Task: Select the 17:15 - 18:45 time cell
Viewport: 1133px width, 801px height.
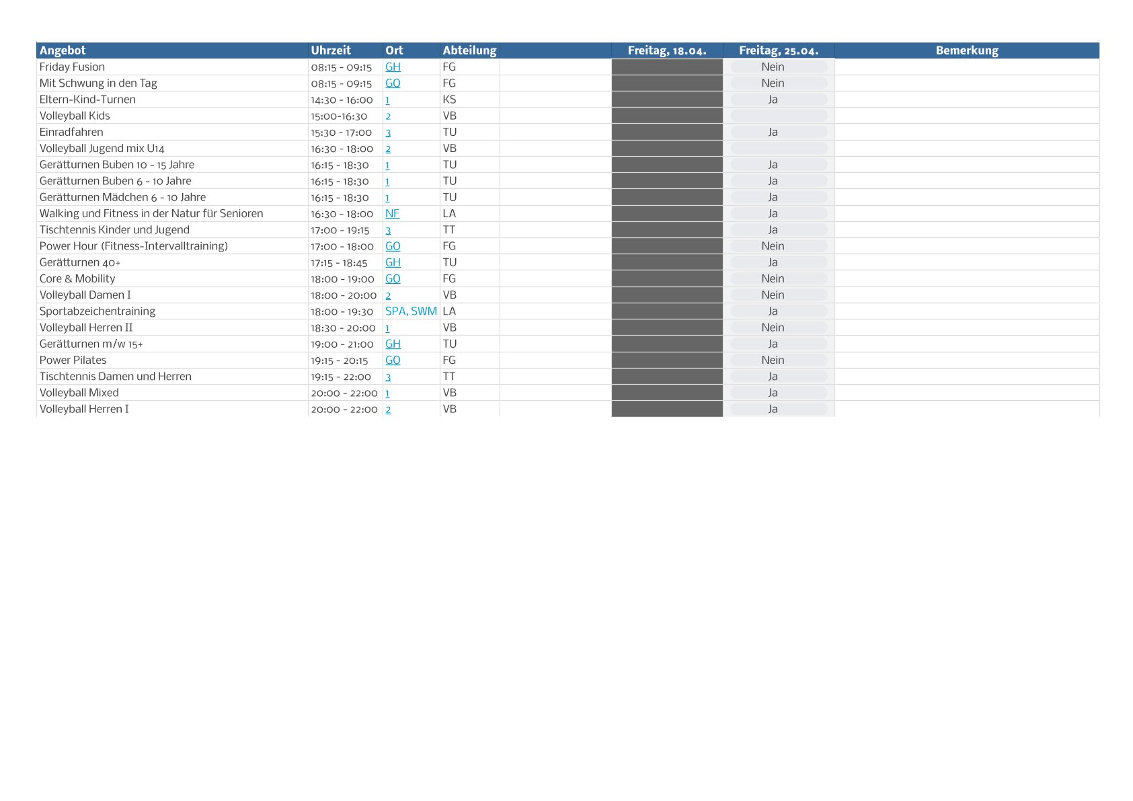Action: pos(346,263)
